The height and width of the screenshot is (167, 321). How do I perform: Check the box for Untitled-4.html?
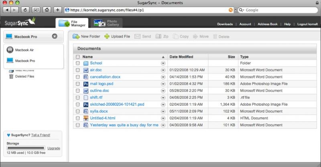coord(78,118)
